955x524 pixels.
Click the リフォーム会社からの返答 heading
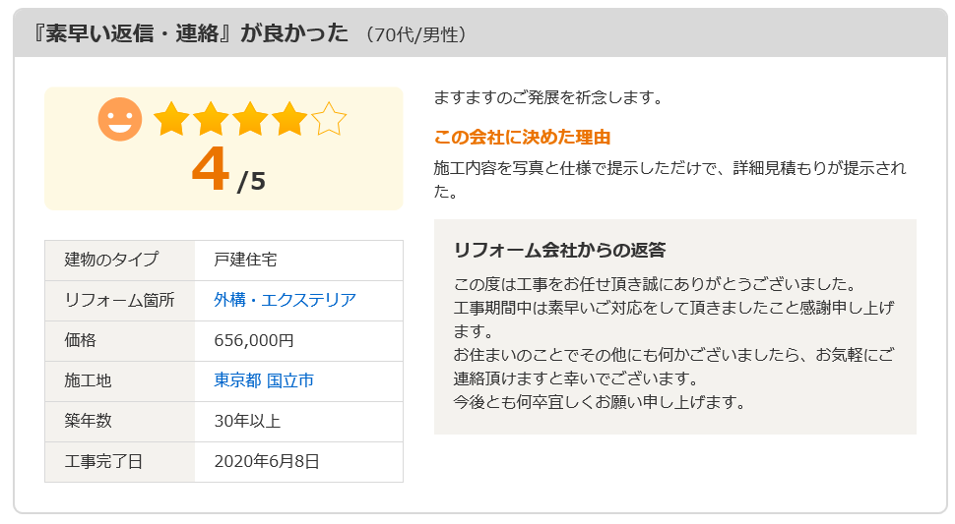[x=560, y=250]
